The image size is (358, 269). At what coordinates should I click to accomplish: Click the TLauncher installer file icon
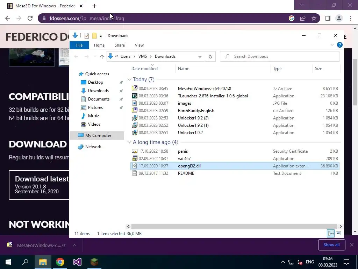(x=135, y=96)
